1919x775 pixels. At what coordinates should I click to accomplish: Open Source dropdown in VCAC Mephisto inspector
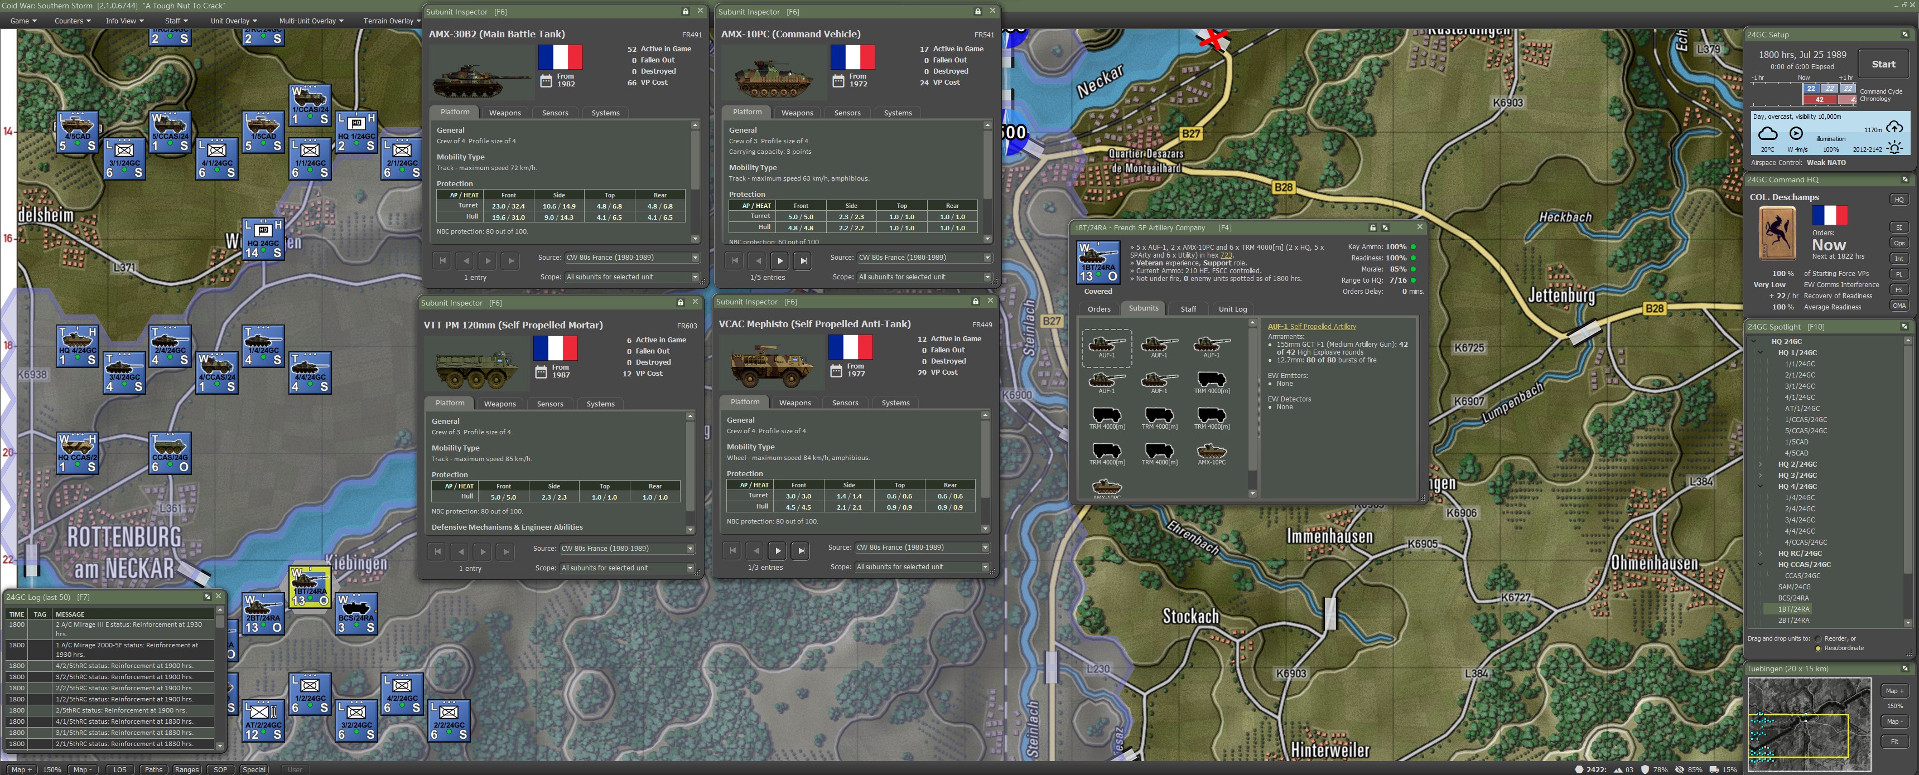[922, 547]
